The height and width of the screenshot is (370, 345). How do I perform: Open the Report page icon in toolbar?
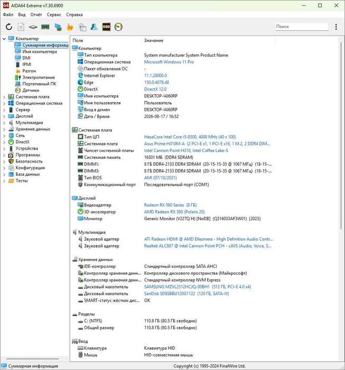tap(21, 27)
